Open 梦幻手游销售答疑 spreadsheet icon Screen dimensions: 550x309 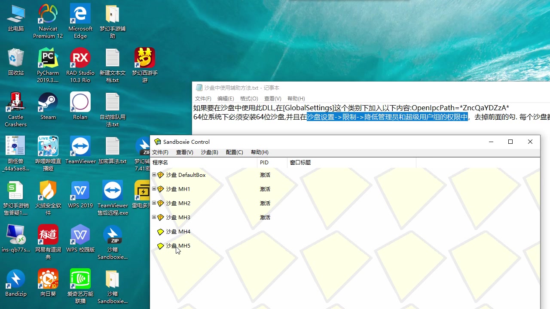(16, 198)
